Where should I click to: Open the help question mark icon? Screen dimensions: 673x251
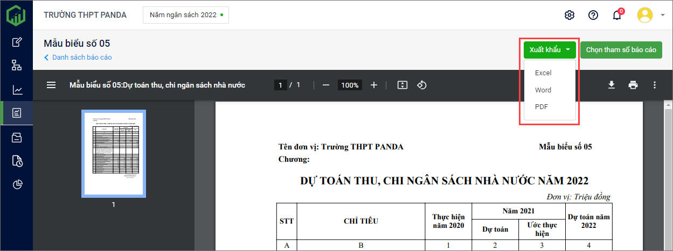point(593,15)
